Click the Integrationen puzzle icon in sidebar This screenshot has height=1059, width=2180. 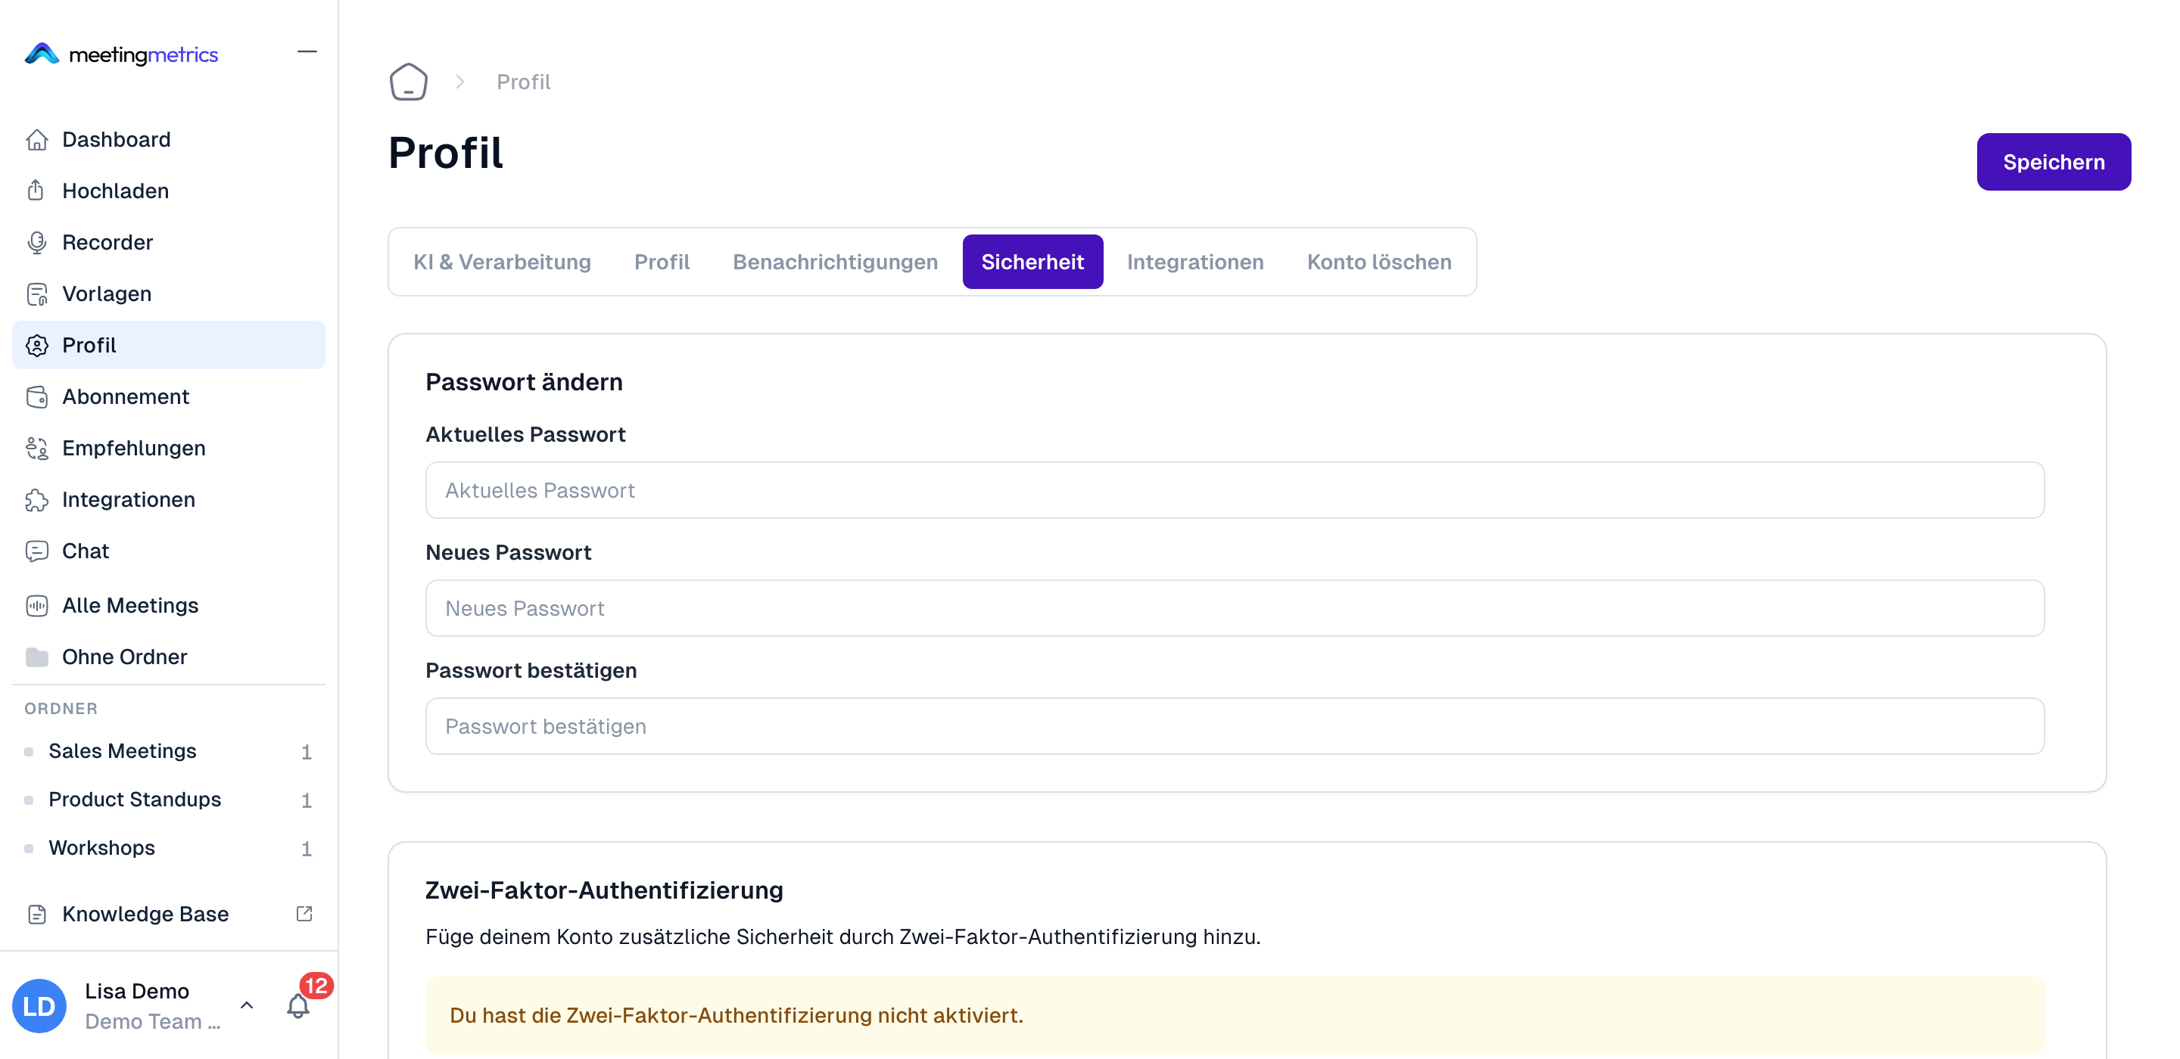[x=36, y=500]
